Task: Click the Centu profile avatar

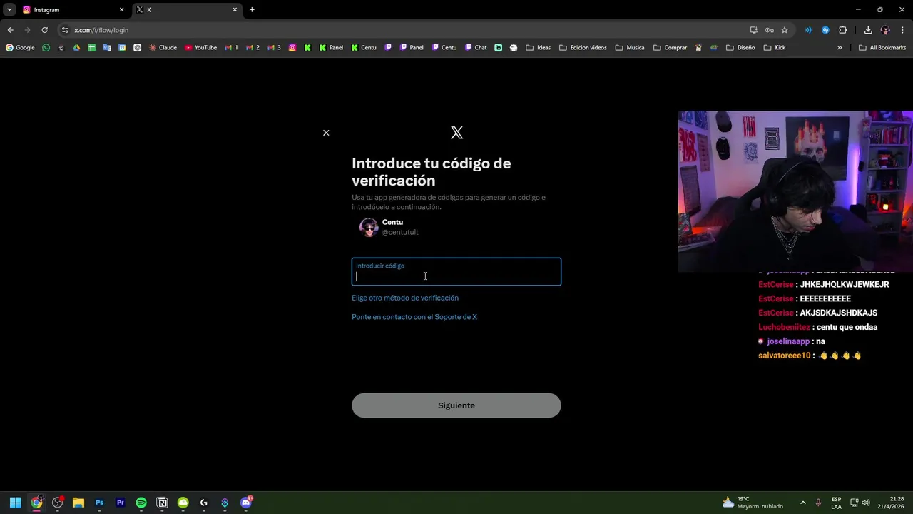Action: 369,227
